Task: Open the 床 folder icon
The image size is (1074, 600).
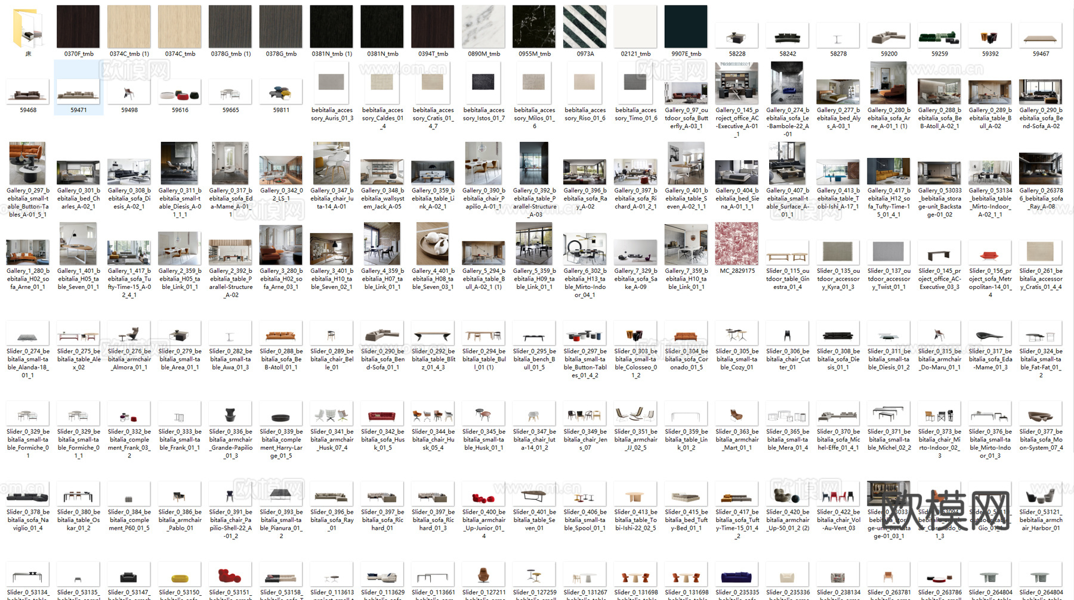Action: [28, 27]
